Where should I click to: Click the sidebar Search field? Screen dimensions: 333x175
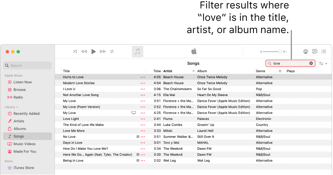click(x=27, y=65)
